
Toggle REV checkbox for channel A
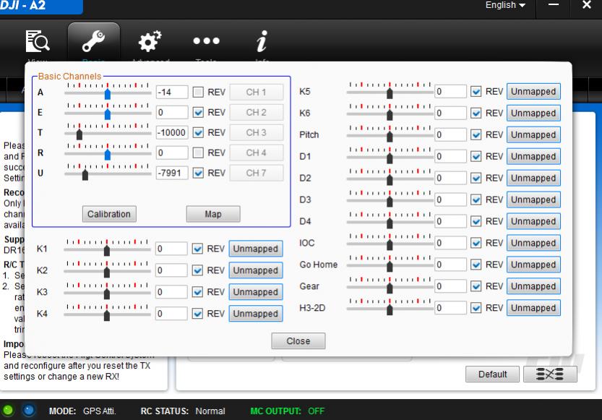[198, 92]
